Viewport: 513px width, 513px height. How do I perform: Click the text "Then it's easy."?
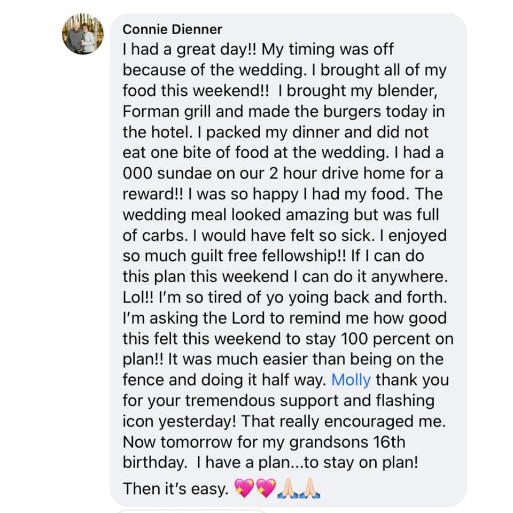176,489
